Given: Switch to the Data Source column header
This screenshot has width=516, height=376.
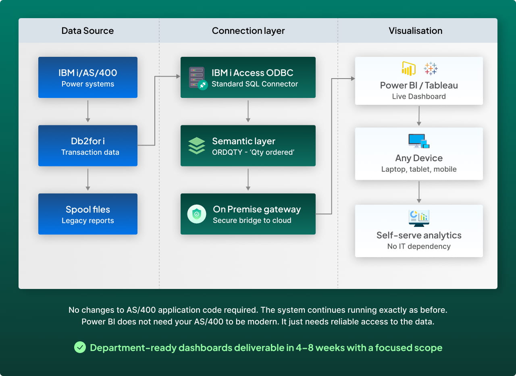Looking at the screenshot, I should coord(87,31).
